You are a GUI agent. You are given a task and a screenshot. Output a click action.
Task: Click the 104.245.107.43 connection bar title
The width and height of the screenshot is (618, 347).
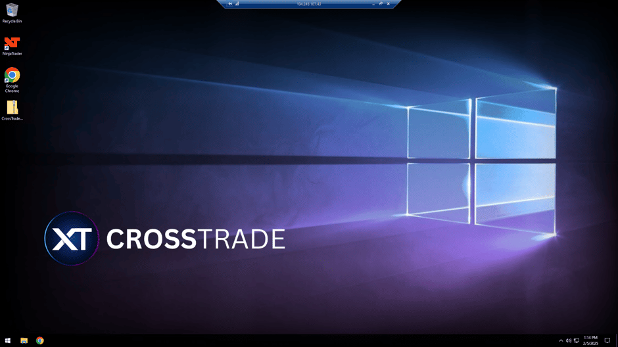(308, 4)
